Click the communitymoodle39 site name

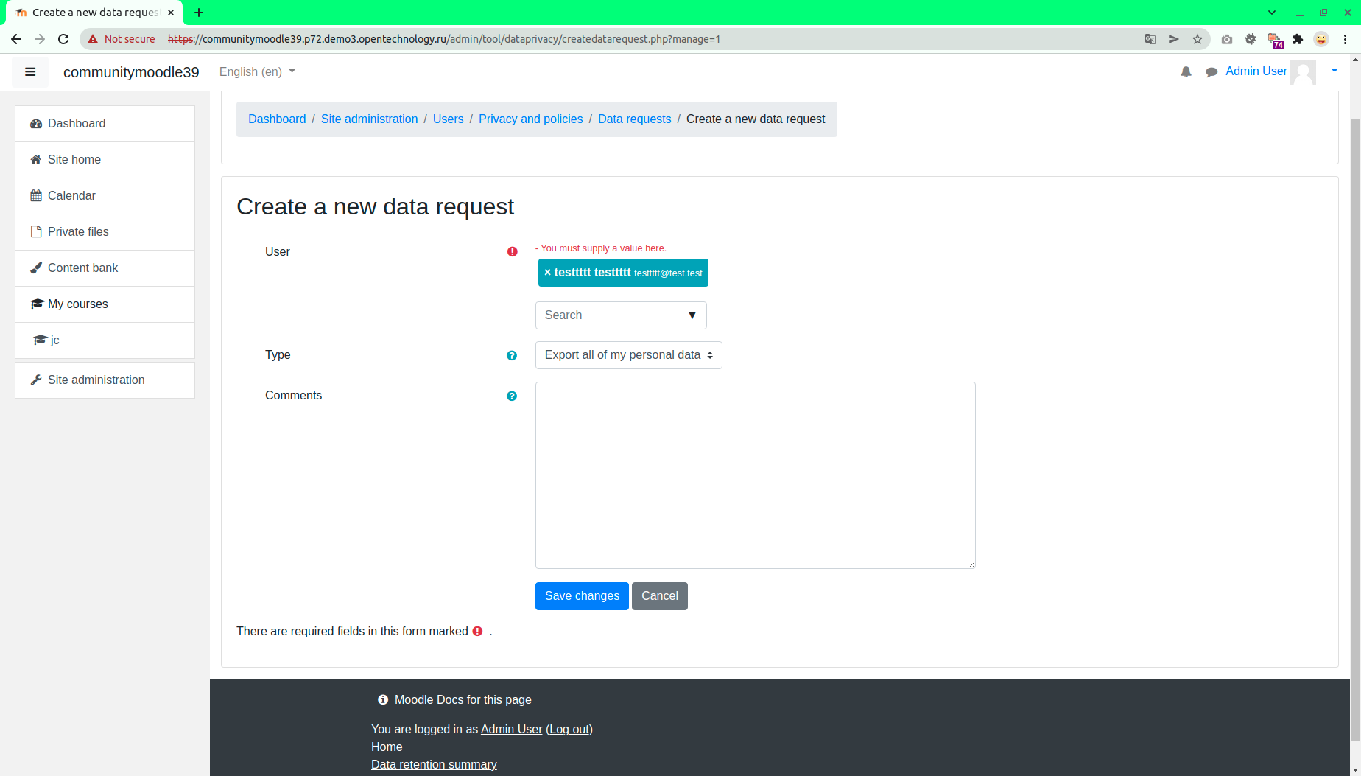[x=131, y=72]
